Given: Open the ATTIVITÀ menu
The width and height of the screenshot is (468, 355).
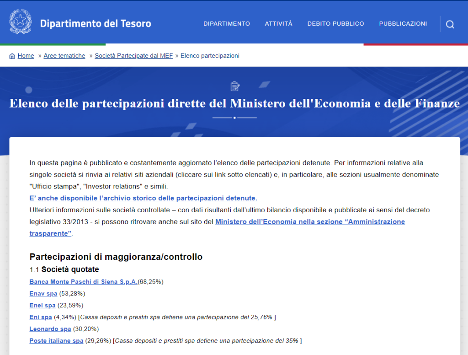Looking at the screenshot, I should (278, 24).
